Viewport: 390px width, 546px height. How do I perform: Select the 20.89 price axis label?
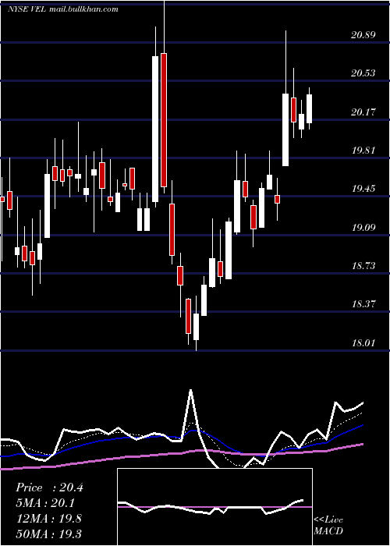point(363,35)
